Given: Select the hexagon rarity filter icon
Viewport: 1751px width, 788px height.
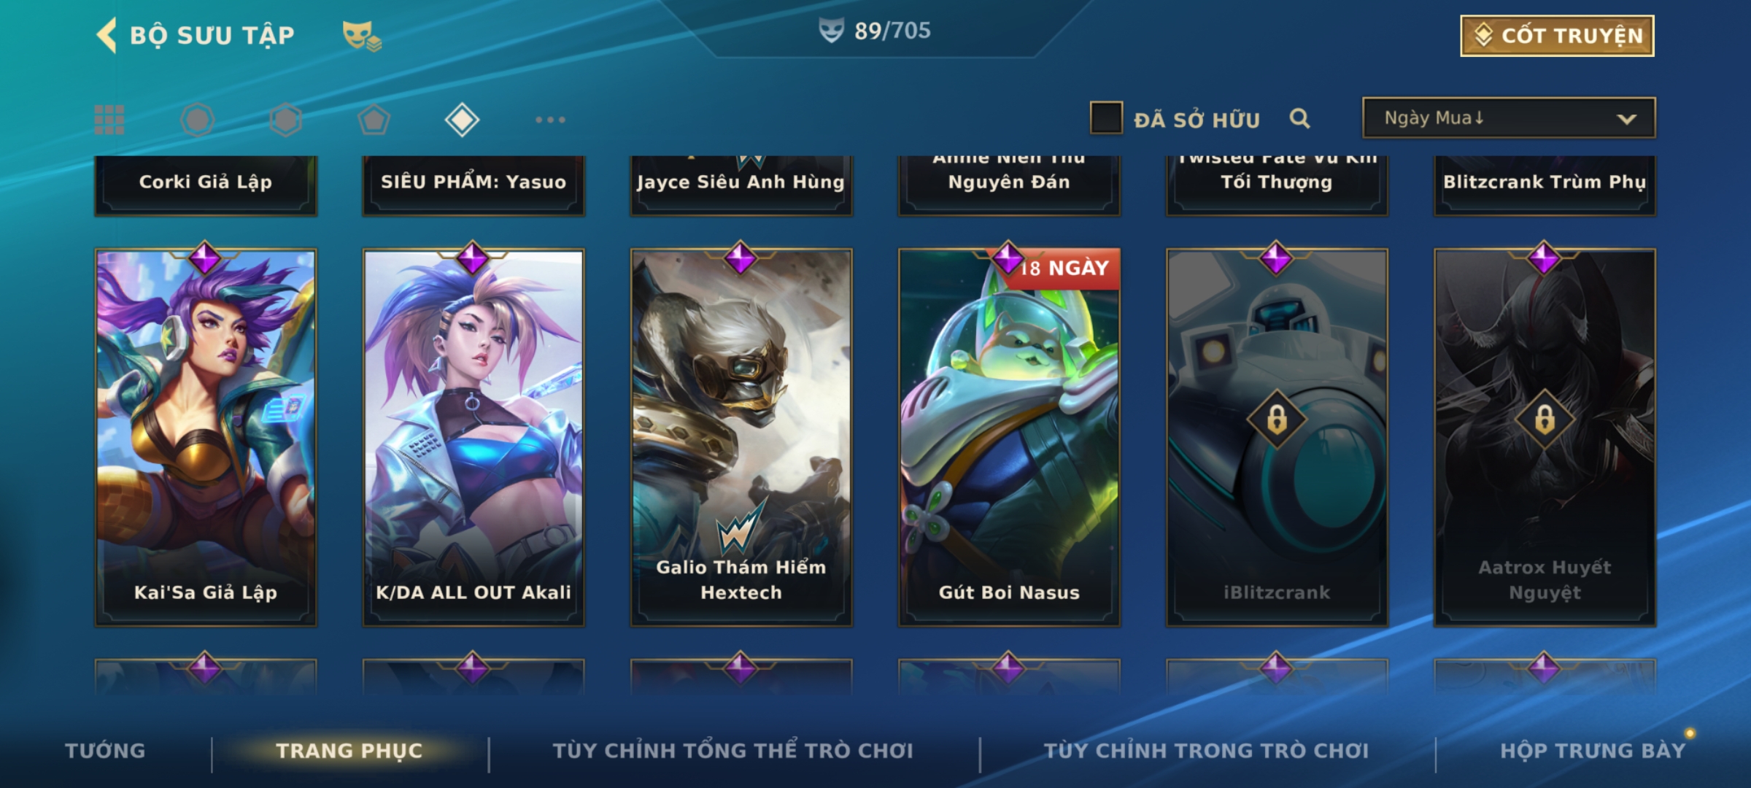Looking at the screenshot, I should 285,120.
